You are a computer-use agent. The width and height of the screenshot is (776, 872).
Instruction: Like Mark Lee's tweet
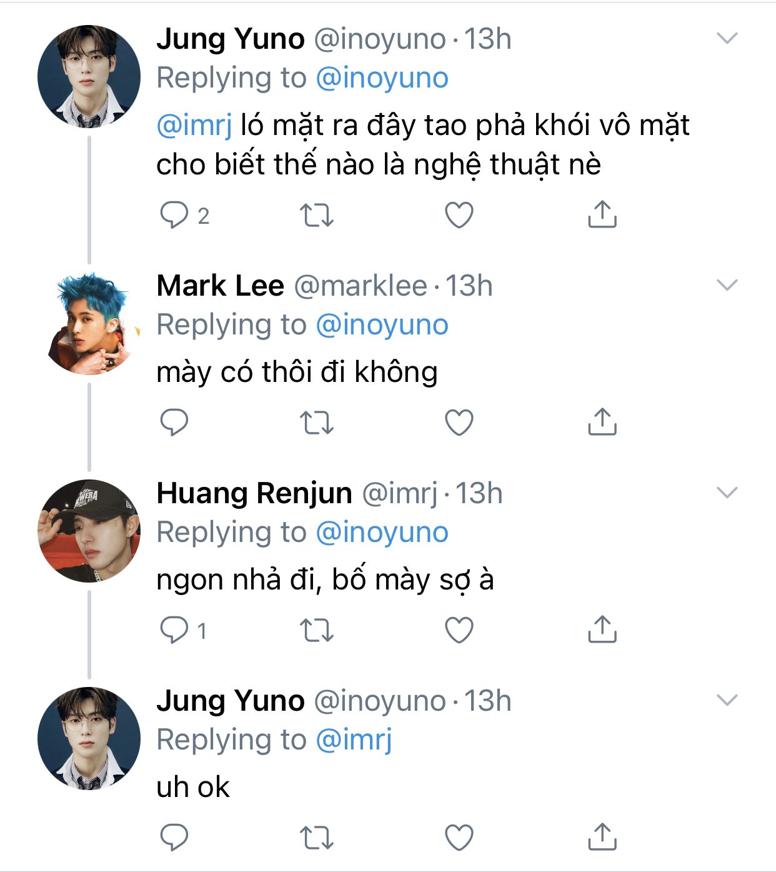pos(459,423)
